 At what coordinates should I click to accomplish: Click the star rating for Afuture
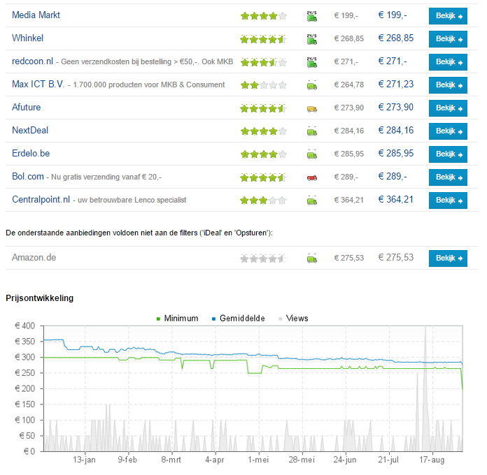pyautogui.click(x=263, y=108)
